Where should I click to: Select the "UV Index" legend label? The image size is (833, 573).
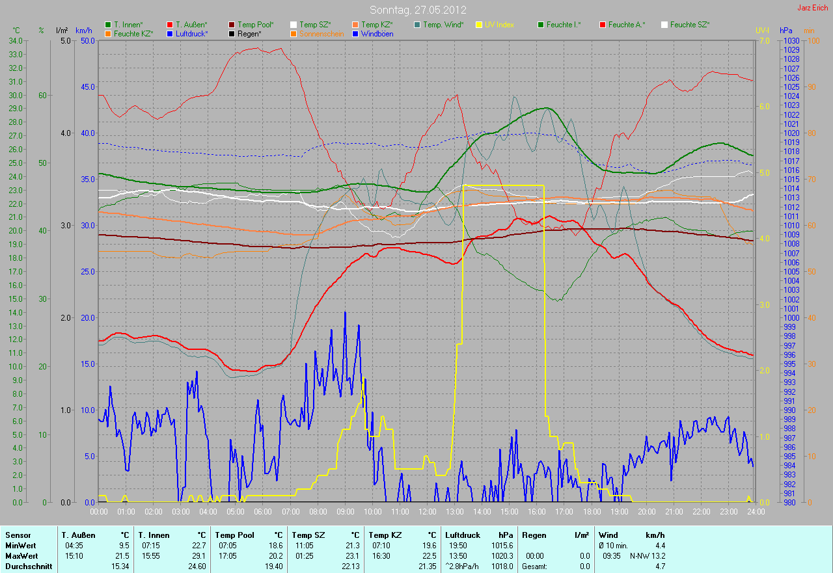click(x=499, y=25)
